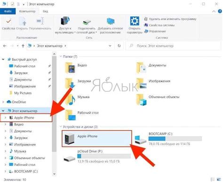The height and width of the screenshot is (182, 223).
Task: Open the Apple iPhone device in Devices and drives
Action: (97, 139)
